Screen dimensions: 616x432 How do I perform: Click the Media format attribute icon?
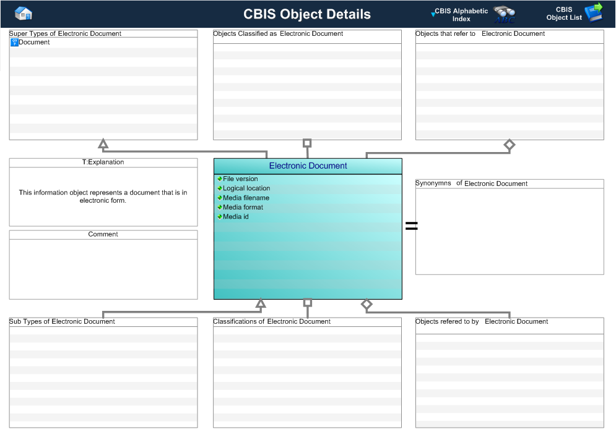pos(220,208)
